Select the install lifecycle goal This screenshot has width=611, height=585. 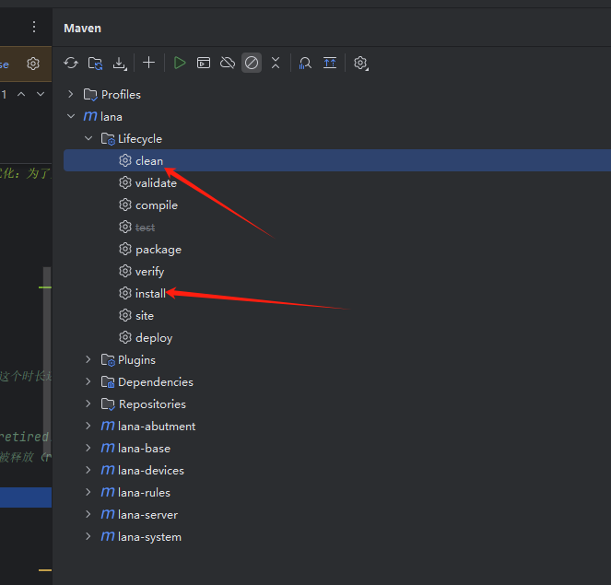150,294
